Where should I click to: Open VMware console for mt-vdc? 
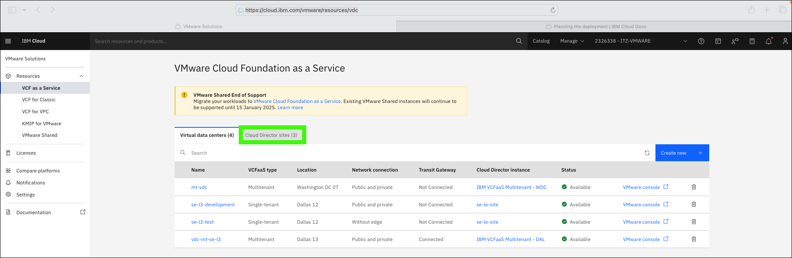click(646, 187)
